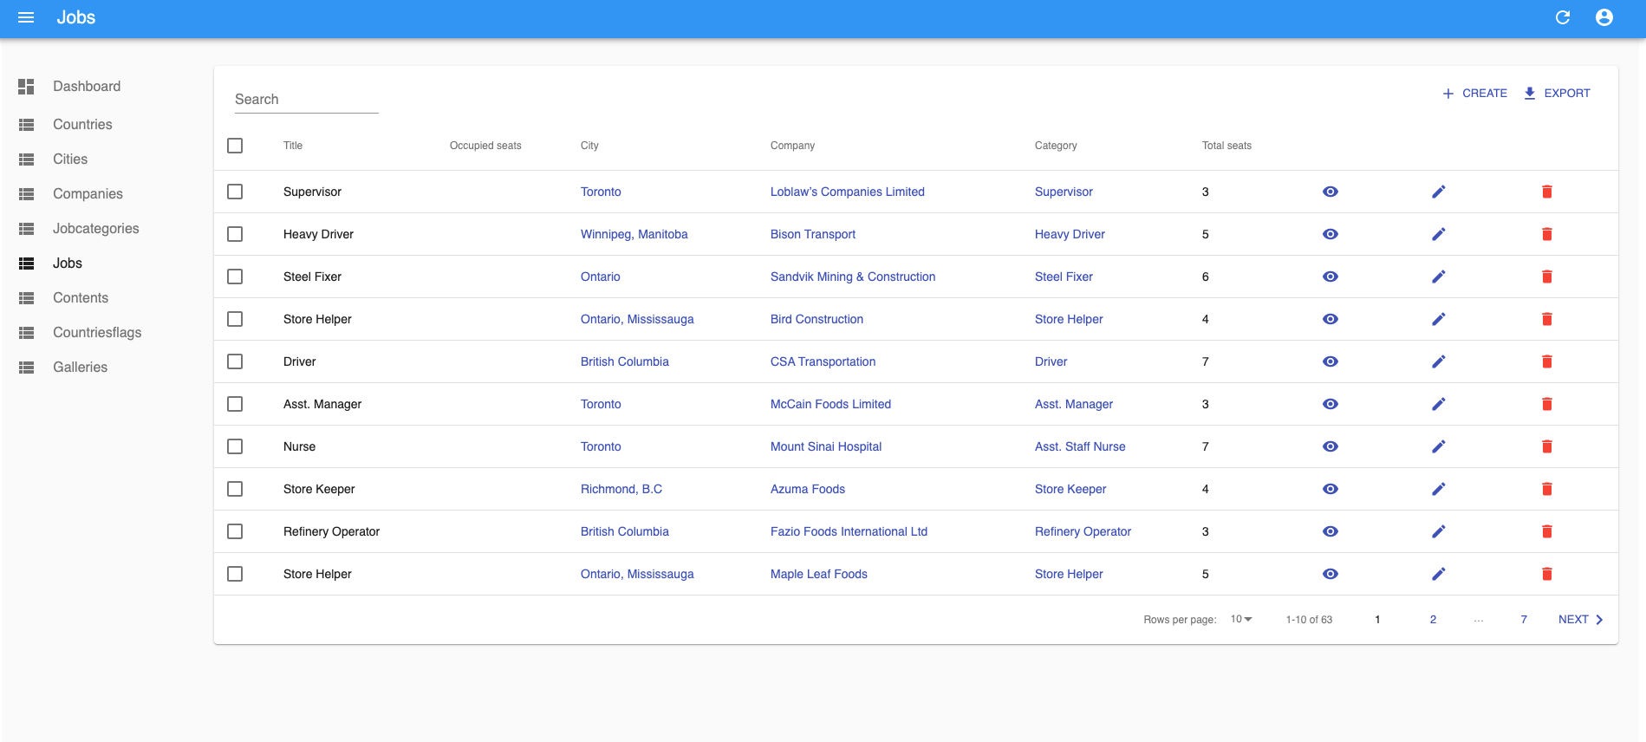The width and height of the screenshot is (1646, 742).
Task: Go to page 2
Action: (x=1433, y=619)
